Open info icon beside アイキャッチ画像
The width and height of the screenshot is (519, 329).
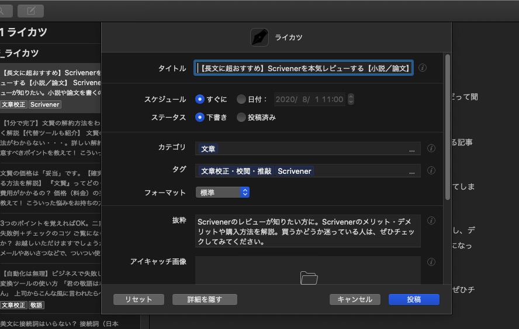[x=431, y=261]
